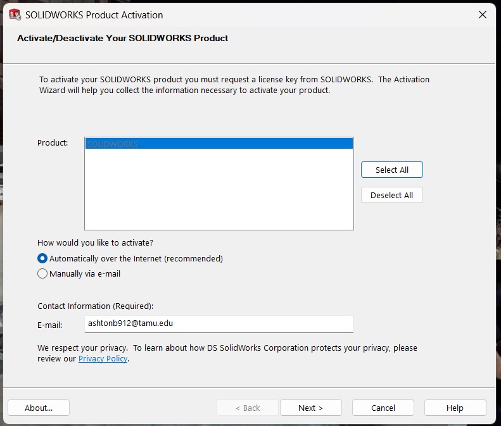
Task: Click the Activate/Deactivate Your SOLIDWORKS Product heading
Action: coord(122,38)
